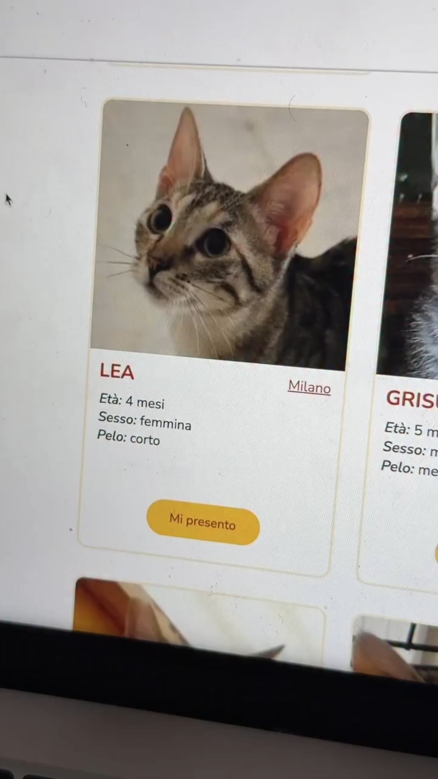This screenshot has width=438, height=779.
Task: Click the Mi presento button for Lea
Action: [x=203, y=522]
